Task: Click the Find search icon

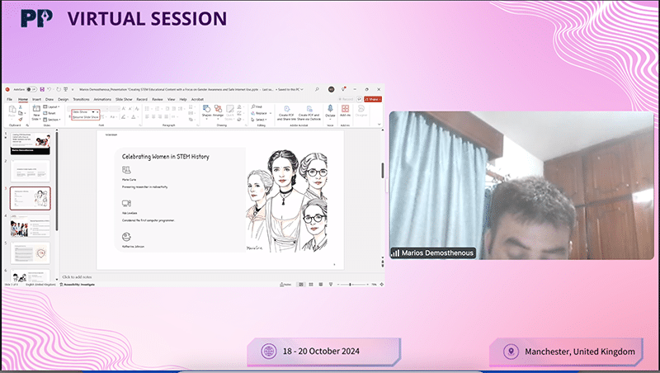Action: [x=257, y=106]
